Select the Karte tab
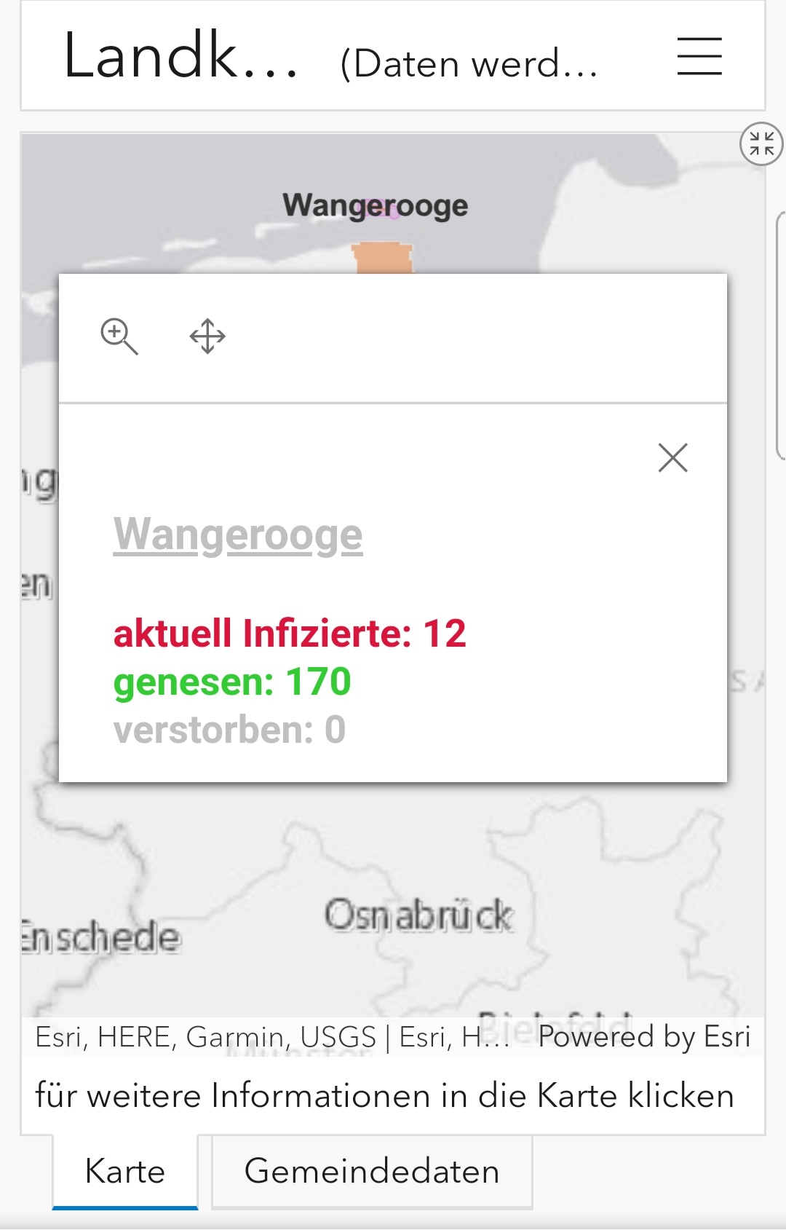Image resolution: width=786 pixels, height=1230 pixels. click(125, 1172)
